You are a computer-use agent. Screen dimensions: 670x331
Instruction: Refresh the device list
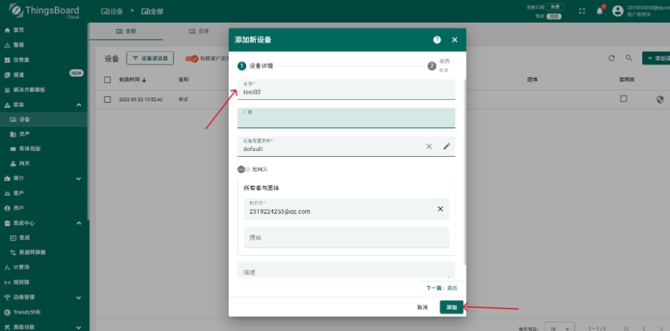[x=611, y=58]
